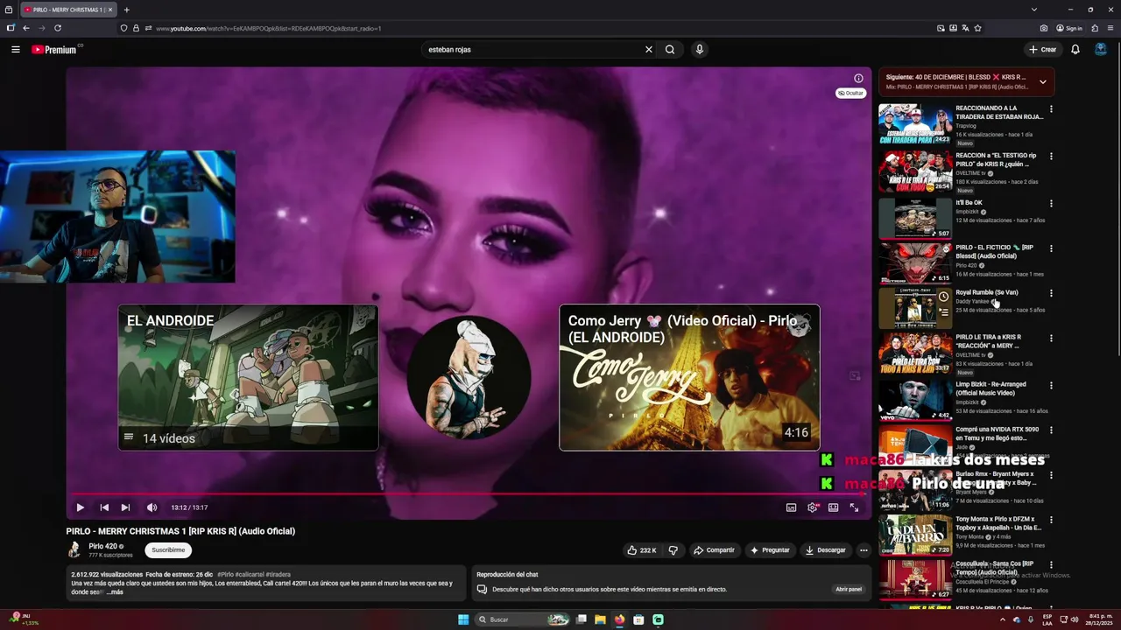Click the browser back arrow

pos(26,28)
